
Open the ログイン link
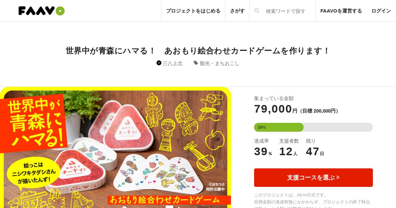click(x=381, y=11)
